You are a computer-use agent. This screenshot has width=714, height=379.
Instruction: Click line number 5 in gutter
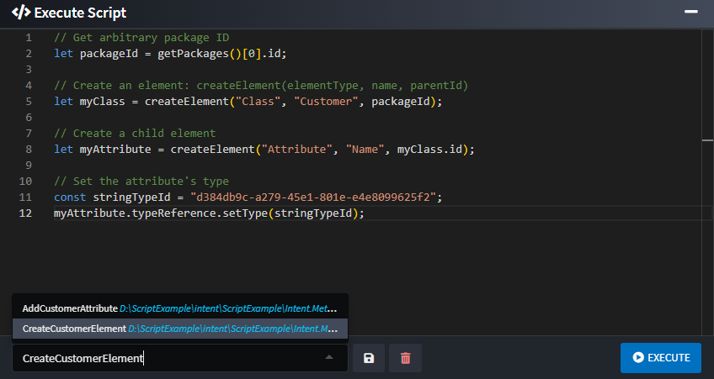(29, 102)
